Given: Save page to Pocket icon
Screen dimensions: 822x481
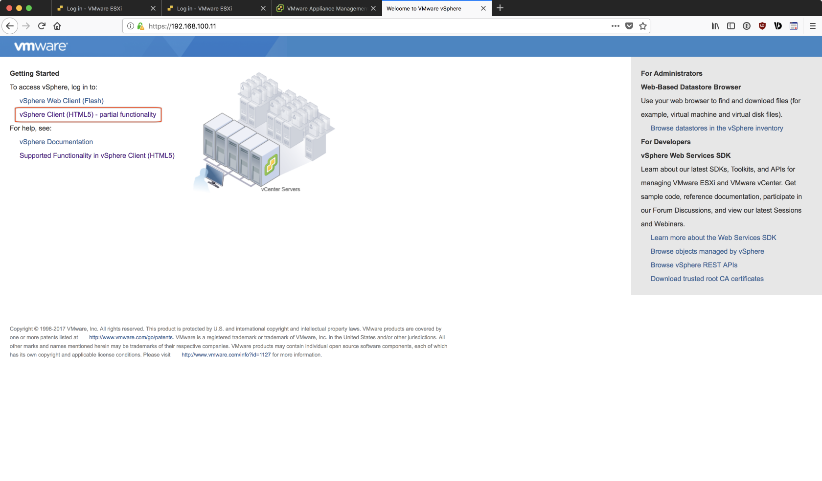Looking at the screenshot, I should (x=629, y=26).
